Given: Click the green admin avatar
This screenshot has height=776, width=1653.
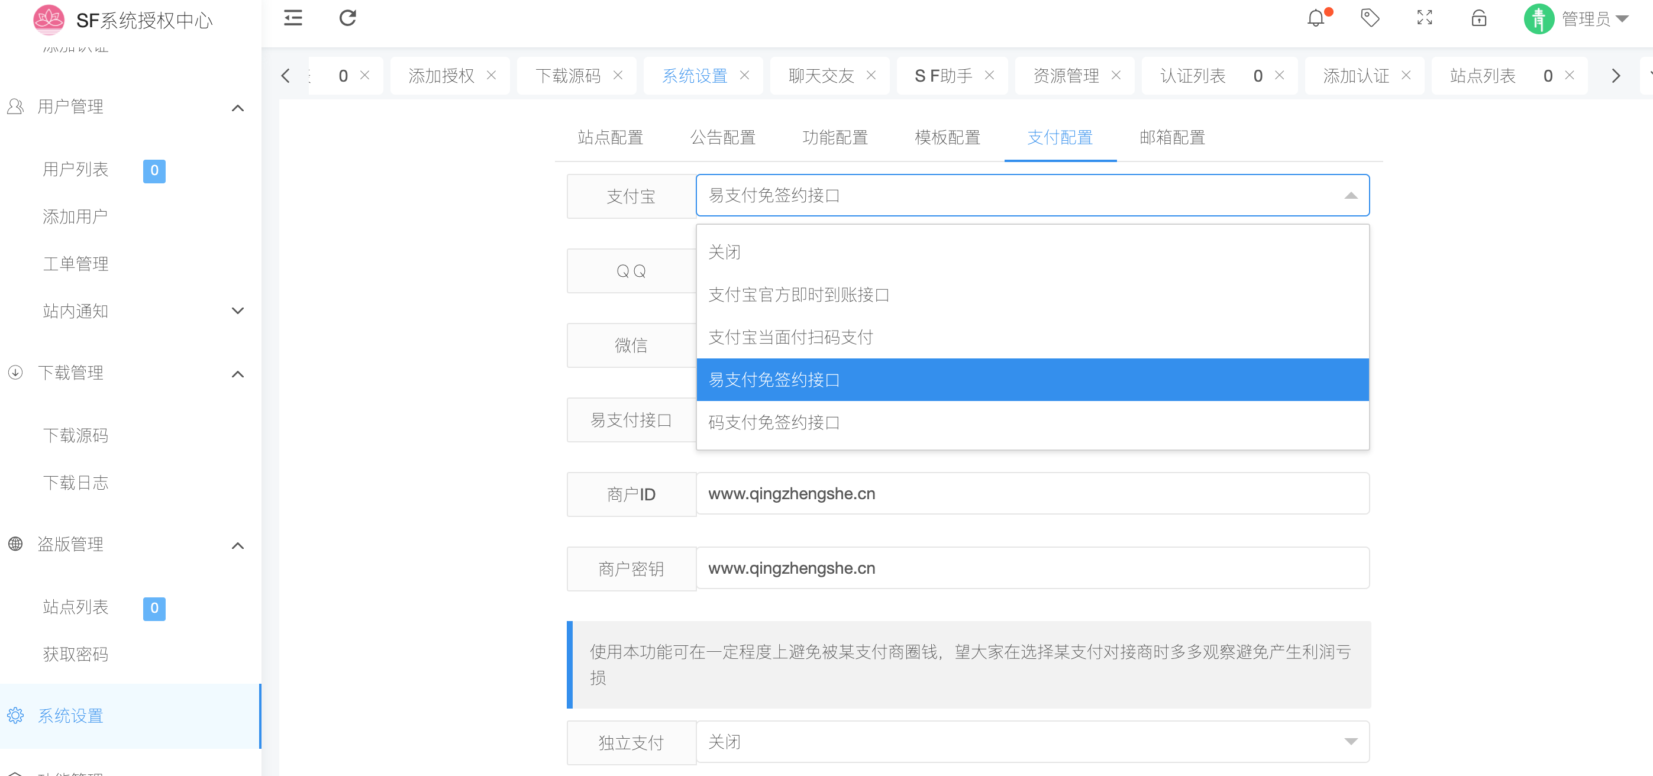Looking at the screenshot, I should (1539, 20).
